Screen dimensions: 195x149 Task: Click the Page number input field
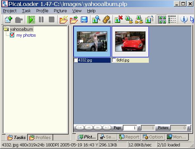tap(130, 128)
